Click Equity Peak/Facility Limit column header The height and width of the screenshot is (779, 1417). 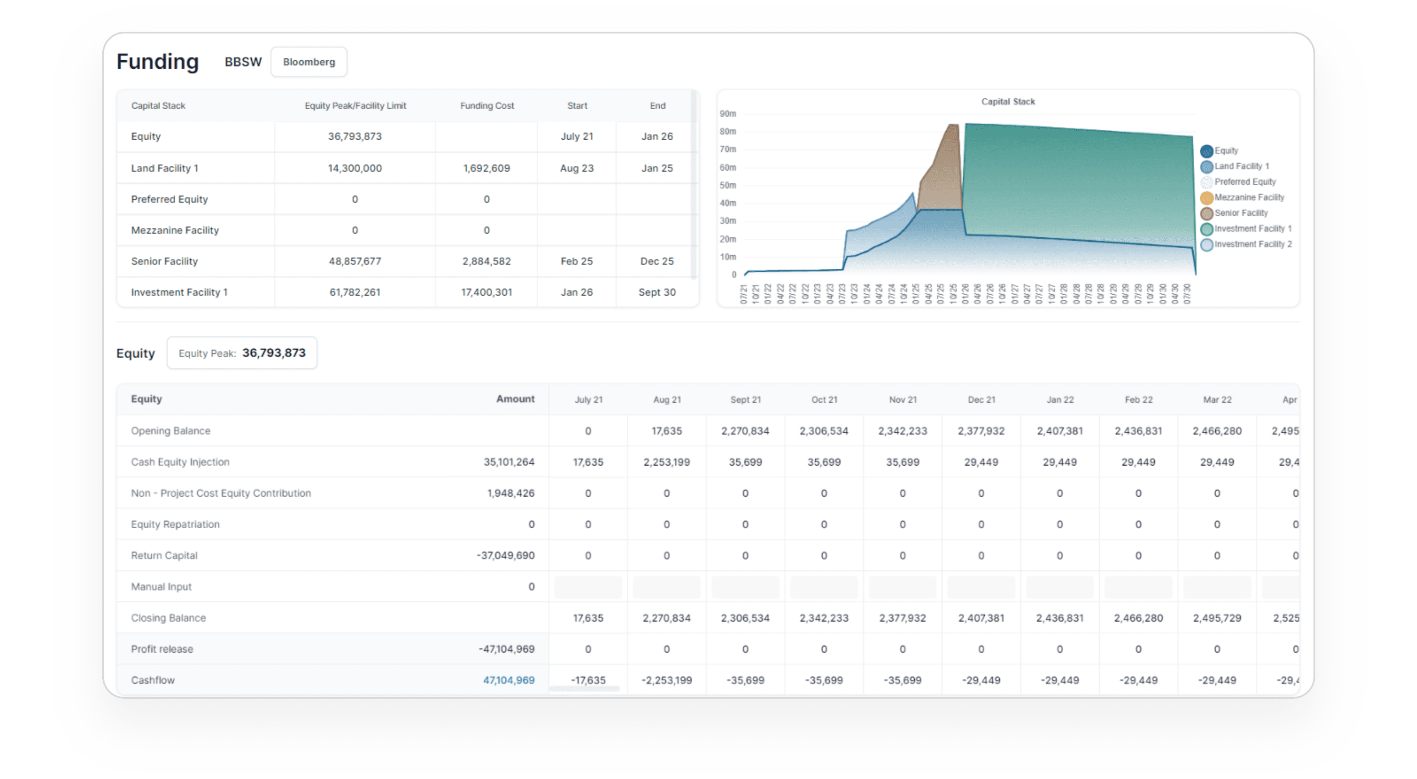coord(355,106)
